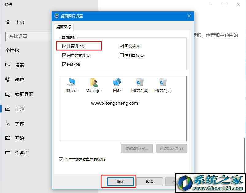Toggle the 计算机(M) checkbox

point(64,46)
